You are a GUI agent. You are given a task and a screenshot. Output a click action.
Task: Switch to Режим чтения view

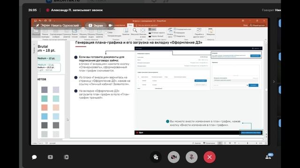pyautogui.click(x=75, y=33)
